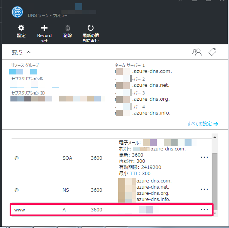The height and width of the screenshot is (228, 229).
Task: Expand truncated サブスクリプション ID ellipsis
Action: point(107,99)
